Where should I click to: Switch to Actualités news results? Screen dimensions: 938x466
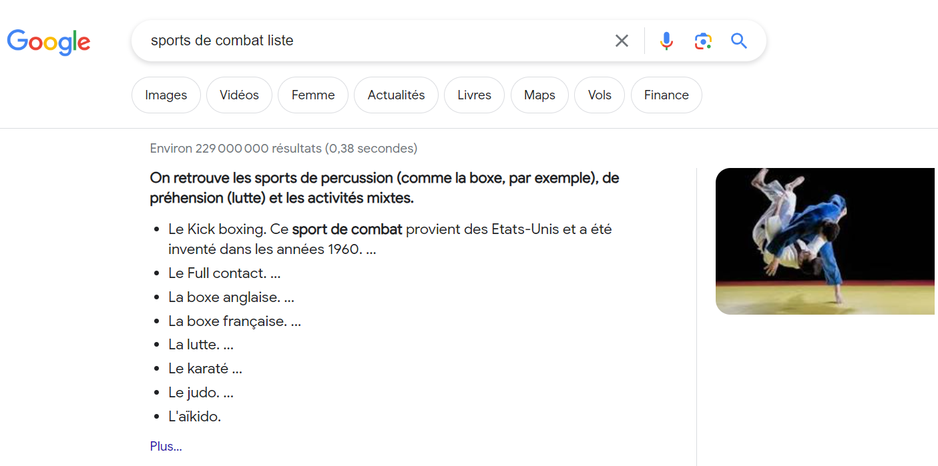click(396, 95)
